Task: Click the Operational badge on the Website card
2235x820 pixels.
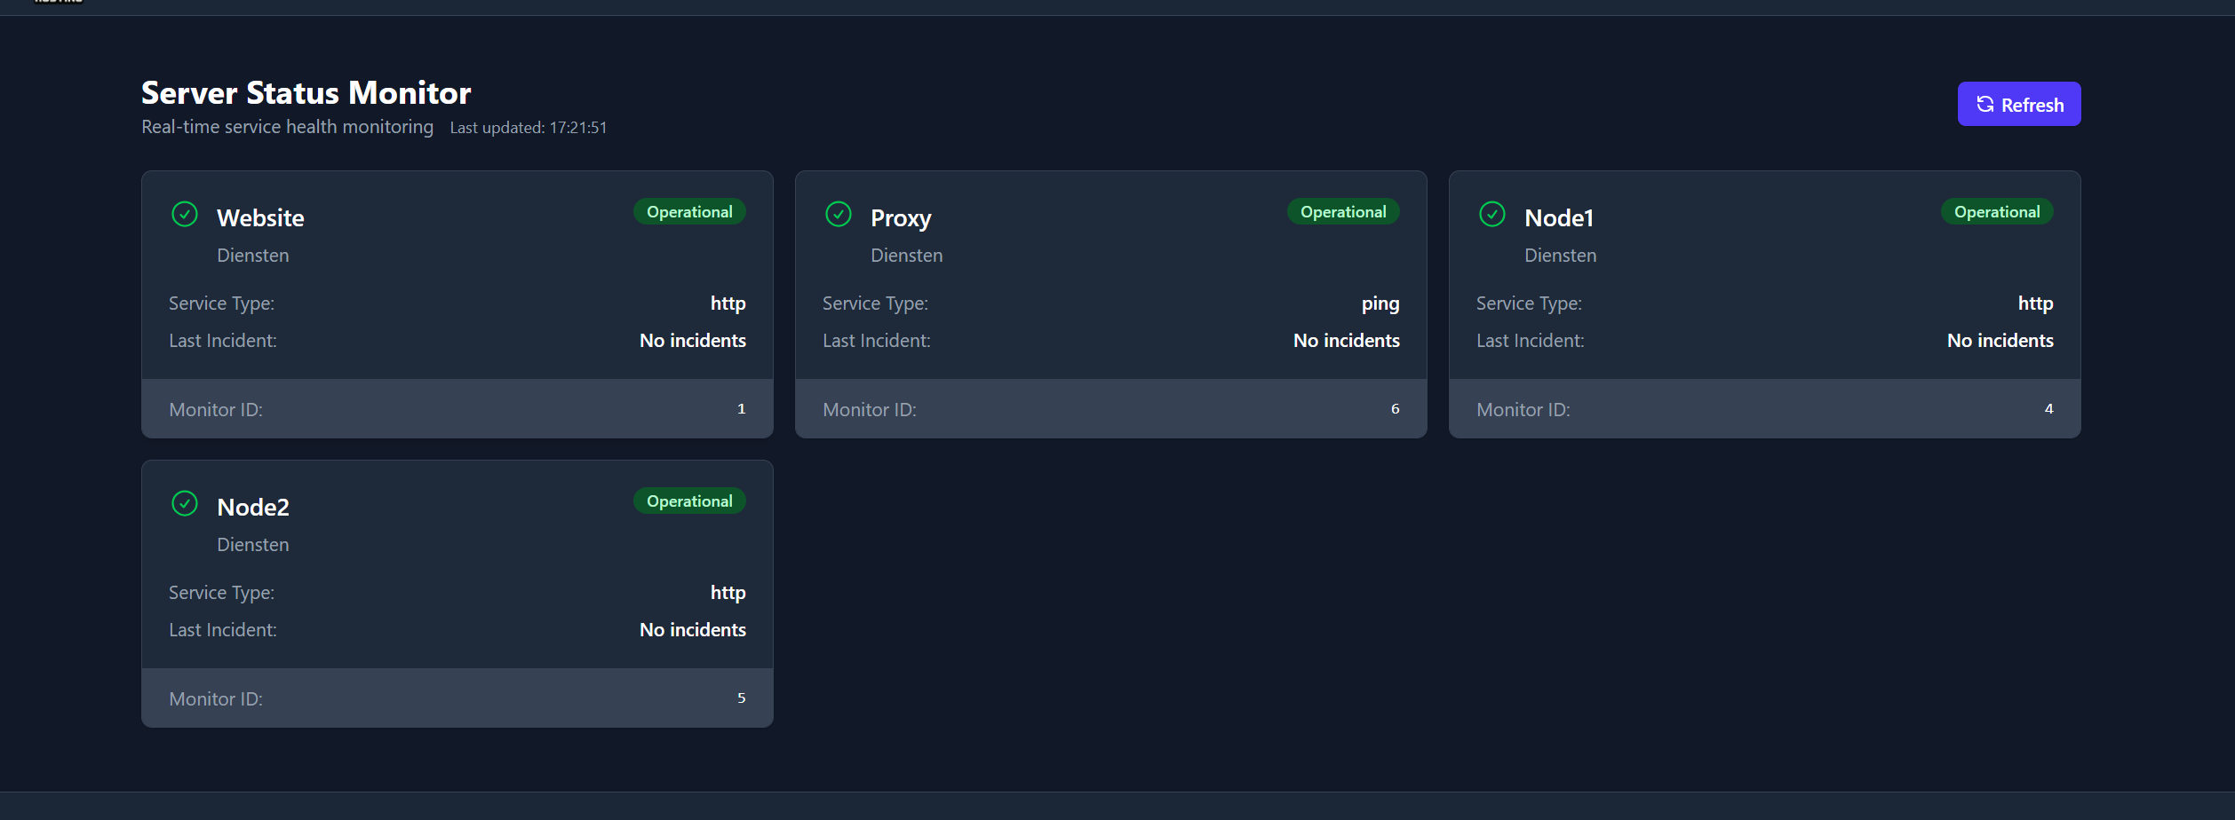Action: [689, 212]
